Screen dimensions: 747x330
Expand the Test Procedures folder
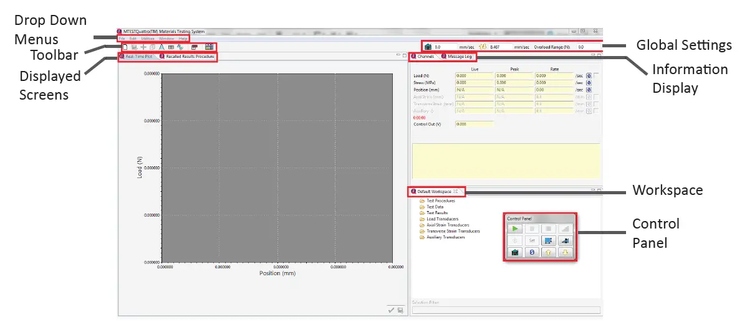[423, 201]
